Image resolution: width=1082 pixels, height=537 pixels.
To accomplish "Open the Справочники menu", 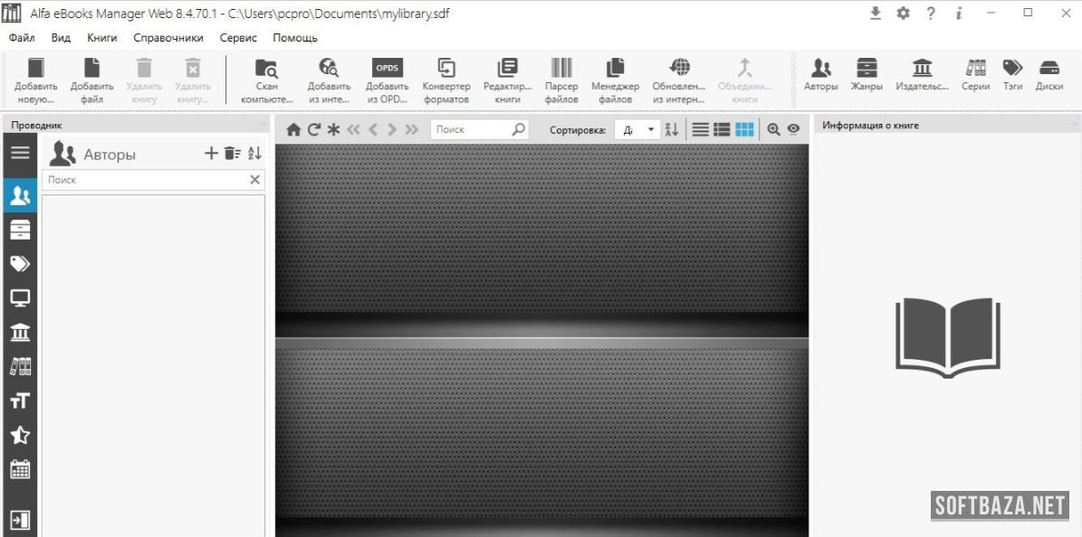I will (168, 38).
